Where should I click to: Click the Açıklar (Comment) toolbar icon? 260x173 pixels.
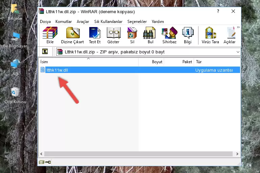coord(230,35)
